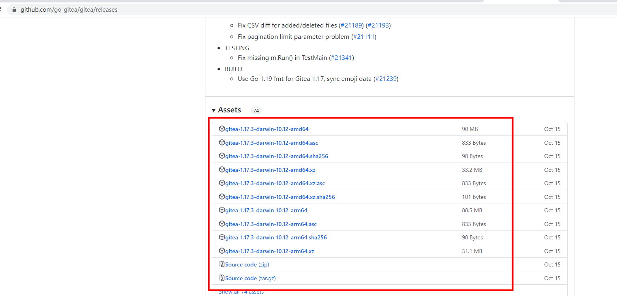Click the TESTING section label

237,48
